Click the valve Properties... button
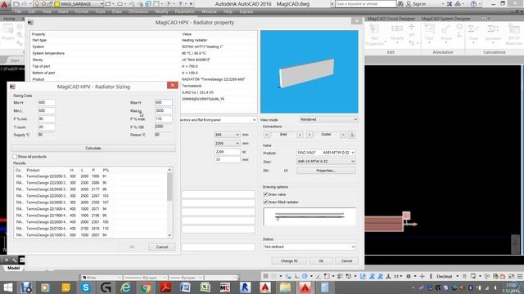The height and width of the screenshot is (294, 524). tap(326, 171)
